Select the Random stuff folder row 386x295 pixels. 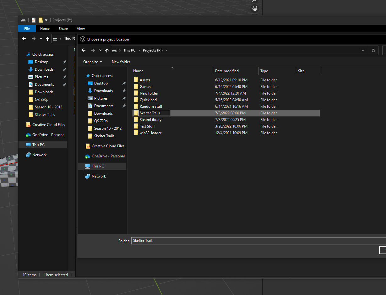tap(226, 107)
